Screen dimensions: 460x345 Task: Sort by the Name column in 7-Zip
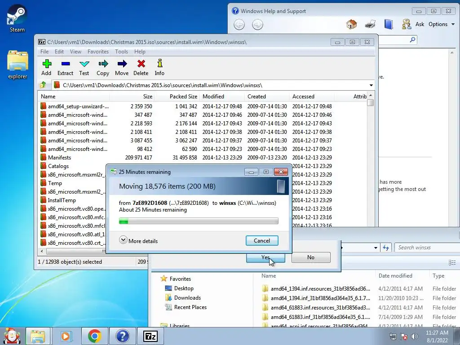point(74,97)
